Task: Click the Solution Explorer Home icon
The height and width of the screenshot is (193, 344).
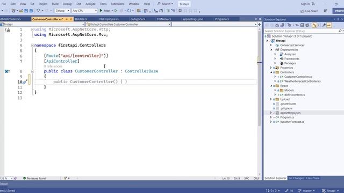Action: click(x=277, y=25)
